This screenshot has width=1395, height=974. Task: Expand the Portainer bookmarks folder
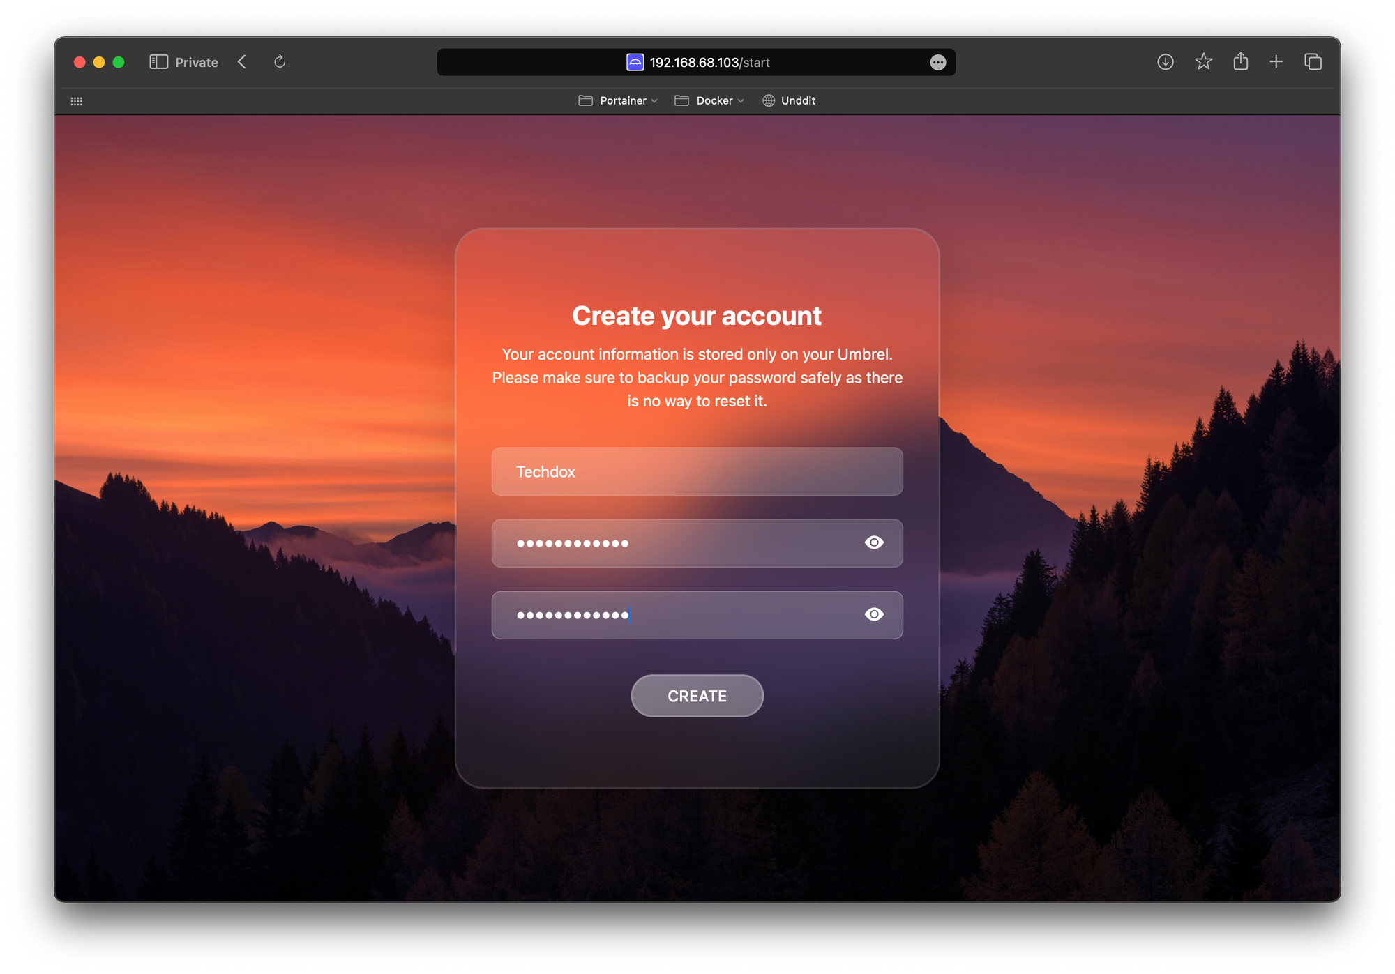pos(618,100)
